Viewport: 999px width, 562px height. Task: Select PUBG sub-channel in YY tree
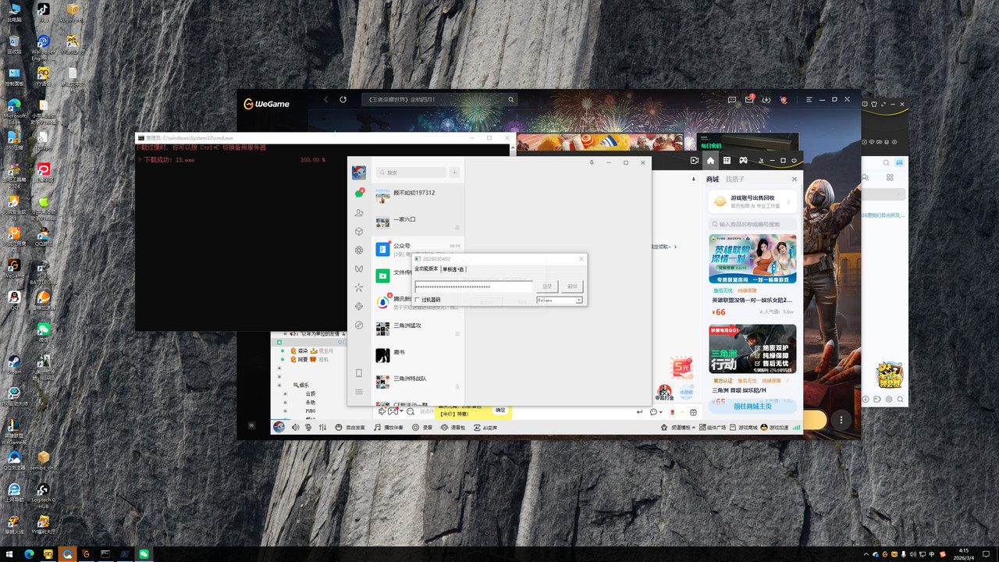(x=311, y=411)
